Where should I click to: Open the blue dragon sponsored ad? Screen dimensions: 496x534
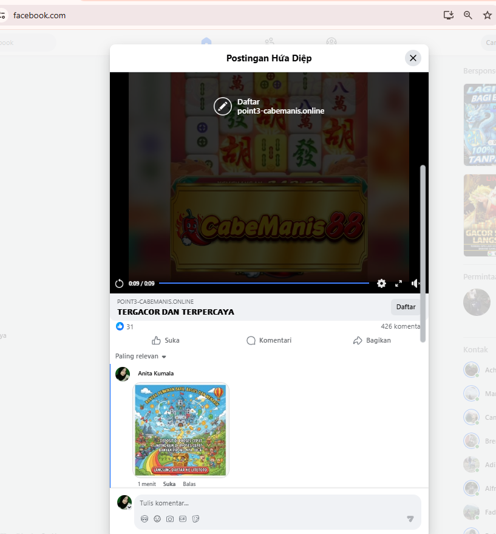click(480, 125)
